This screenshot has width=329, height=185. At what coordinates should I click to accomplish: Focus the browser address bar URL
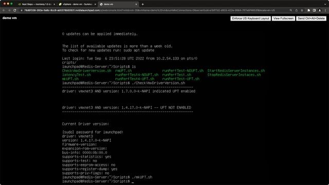point(150,10)
